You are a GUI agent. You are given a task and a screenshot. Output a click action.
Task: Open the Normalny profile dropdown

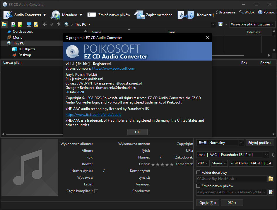pos(241,142)
